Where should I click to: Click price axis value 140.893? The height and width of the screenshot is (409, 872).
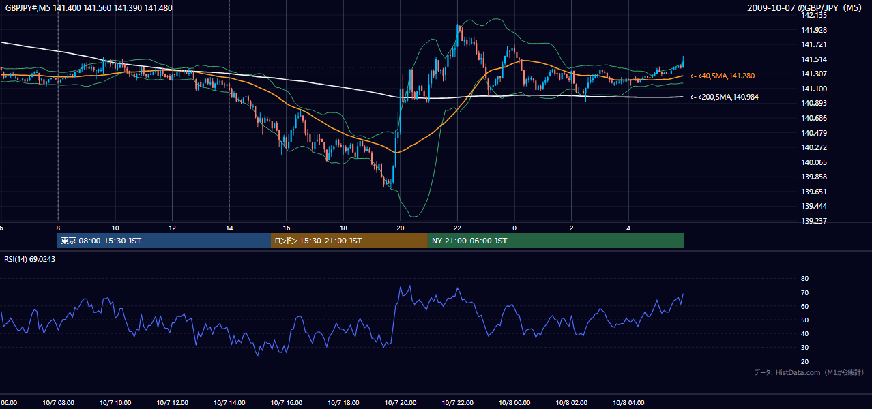(x=815, y=103)
